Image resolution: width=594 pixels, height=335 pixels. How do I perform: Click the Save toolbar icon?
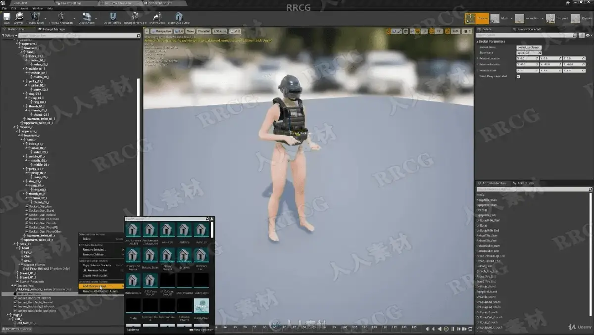(6, 18)
